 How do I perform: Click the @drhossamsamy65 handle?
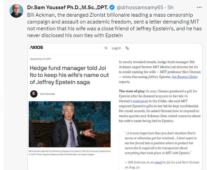[x=136, y=7]
